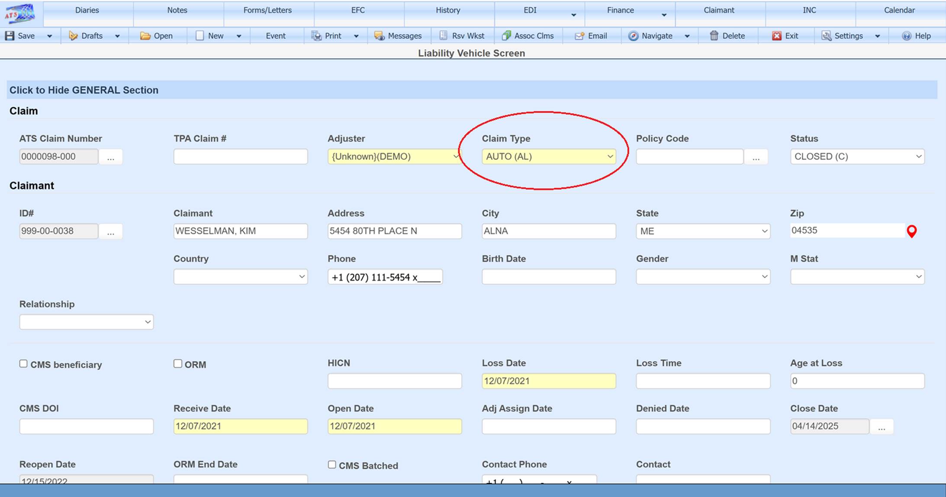Expand the State dropdown showing ME
Viewport: 946px width, 497px height.
pos(703,231)
